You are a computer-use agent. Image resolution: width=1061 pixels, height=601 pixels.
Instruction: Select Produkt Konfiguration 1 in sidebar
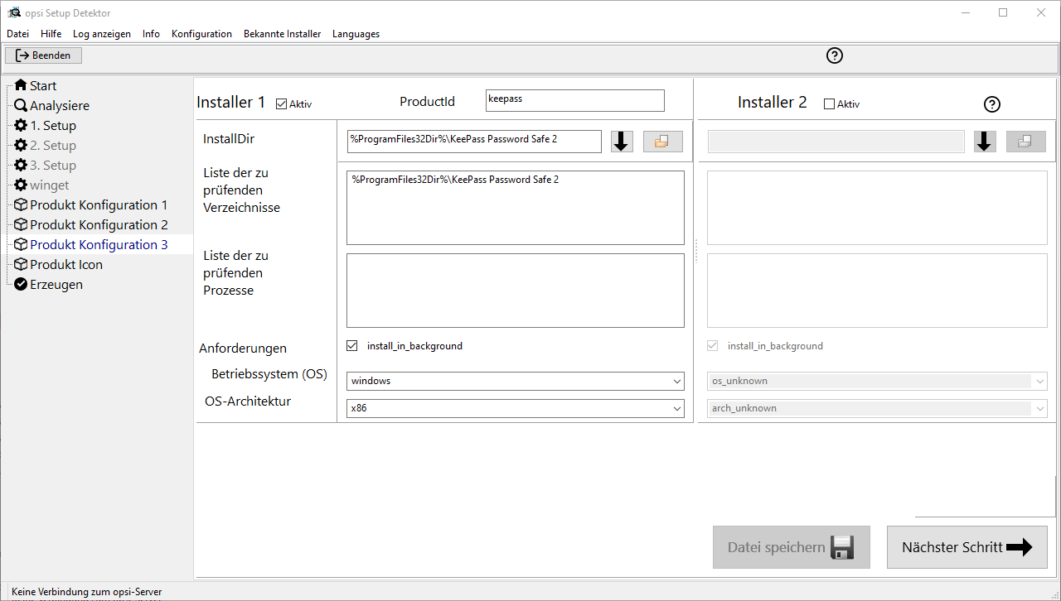[x=99, y=204]
